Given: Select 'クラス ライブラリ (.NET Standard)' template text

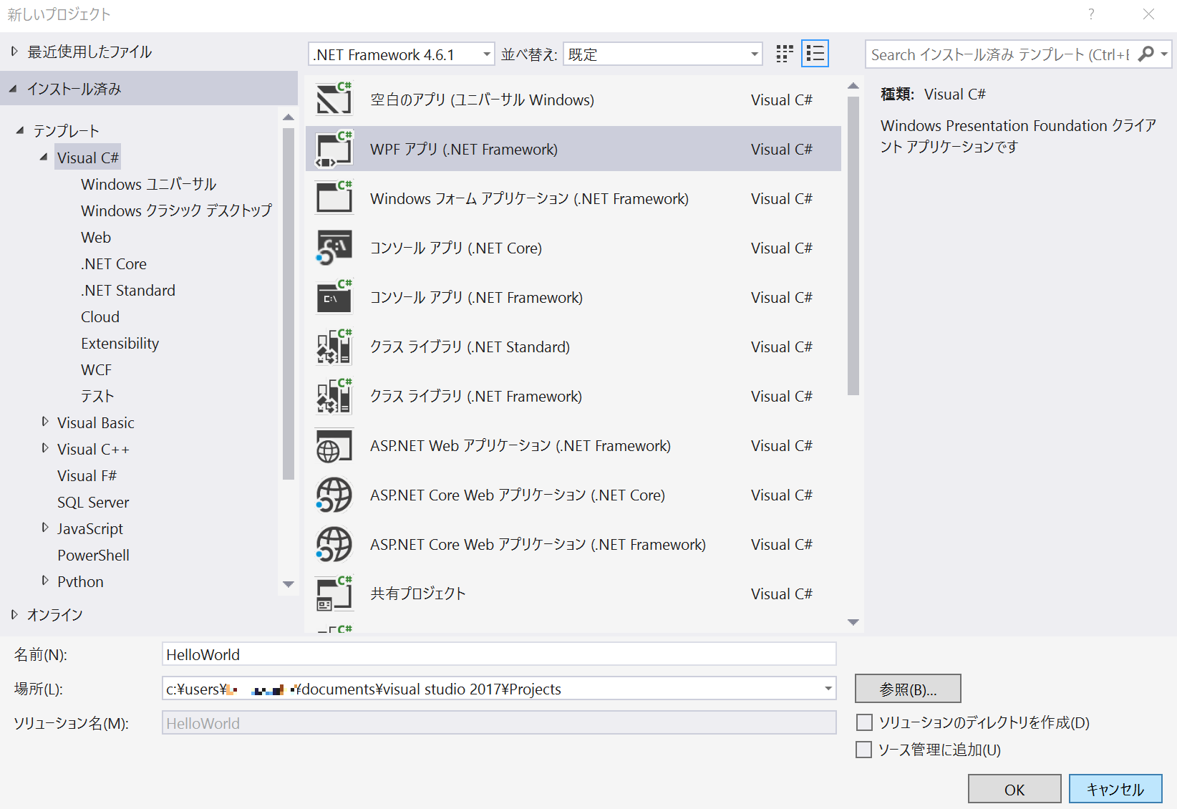Looking at the screenshot, I should [470, 347].
